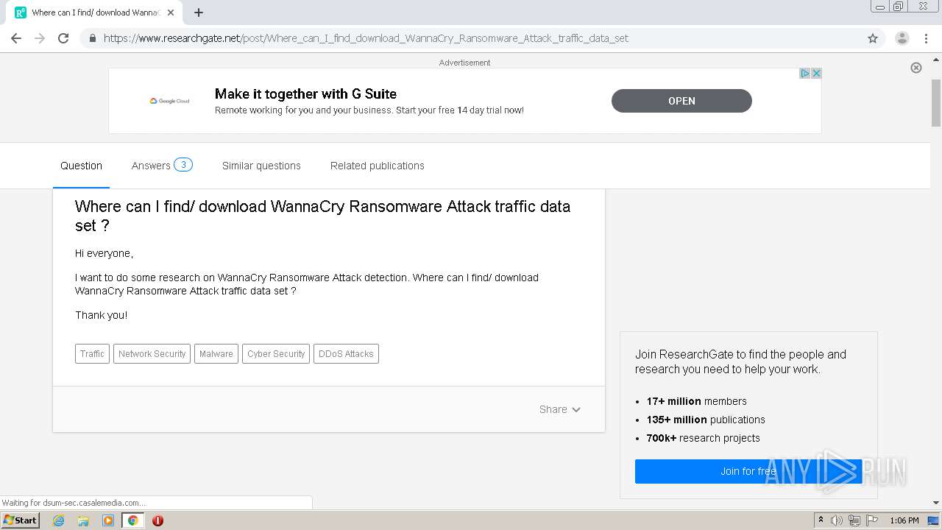The image size is (942, 530).
Task: Open Chrome's three-dot menu
Action: [926, 38]
